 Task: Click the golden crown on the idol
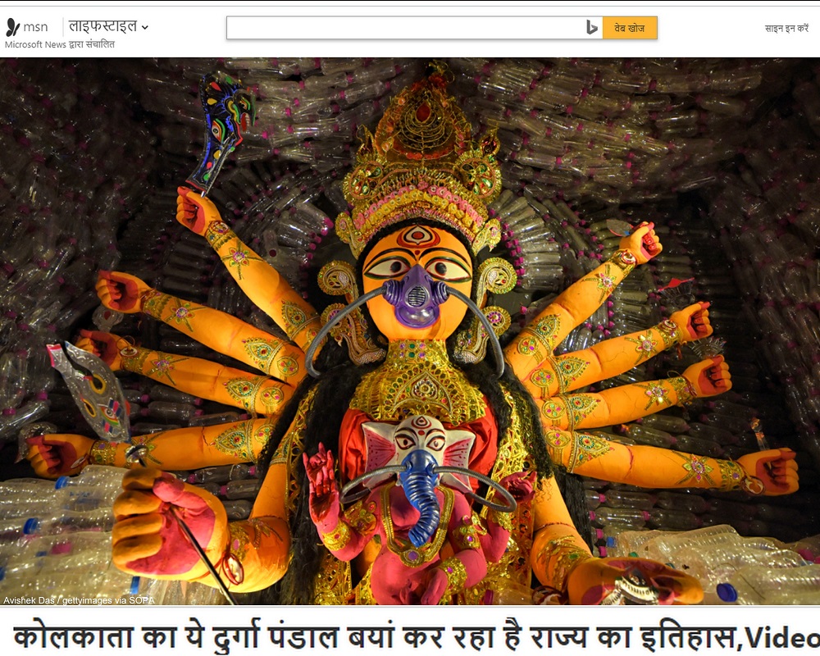click(x=420, y=164)
